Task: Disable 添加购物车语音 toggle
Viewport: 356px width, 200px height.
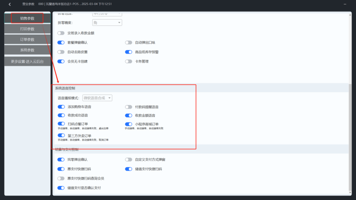Action: click(61, 107)
